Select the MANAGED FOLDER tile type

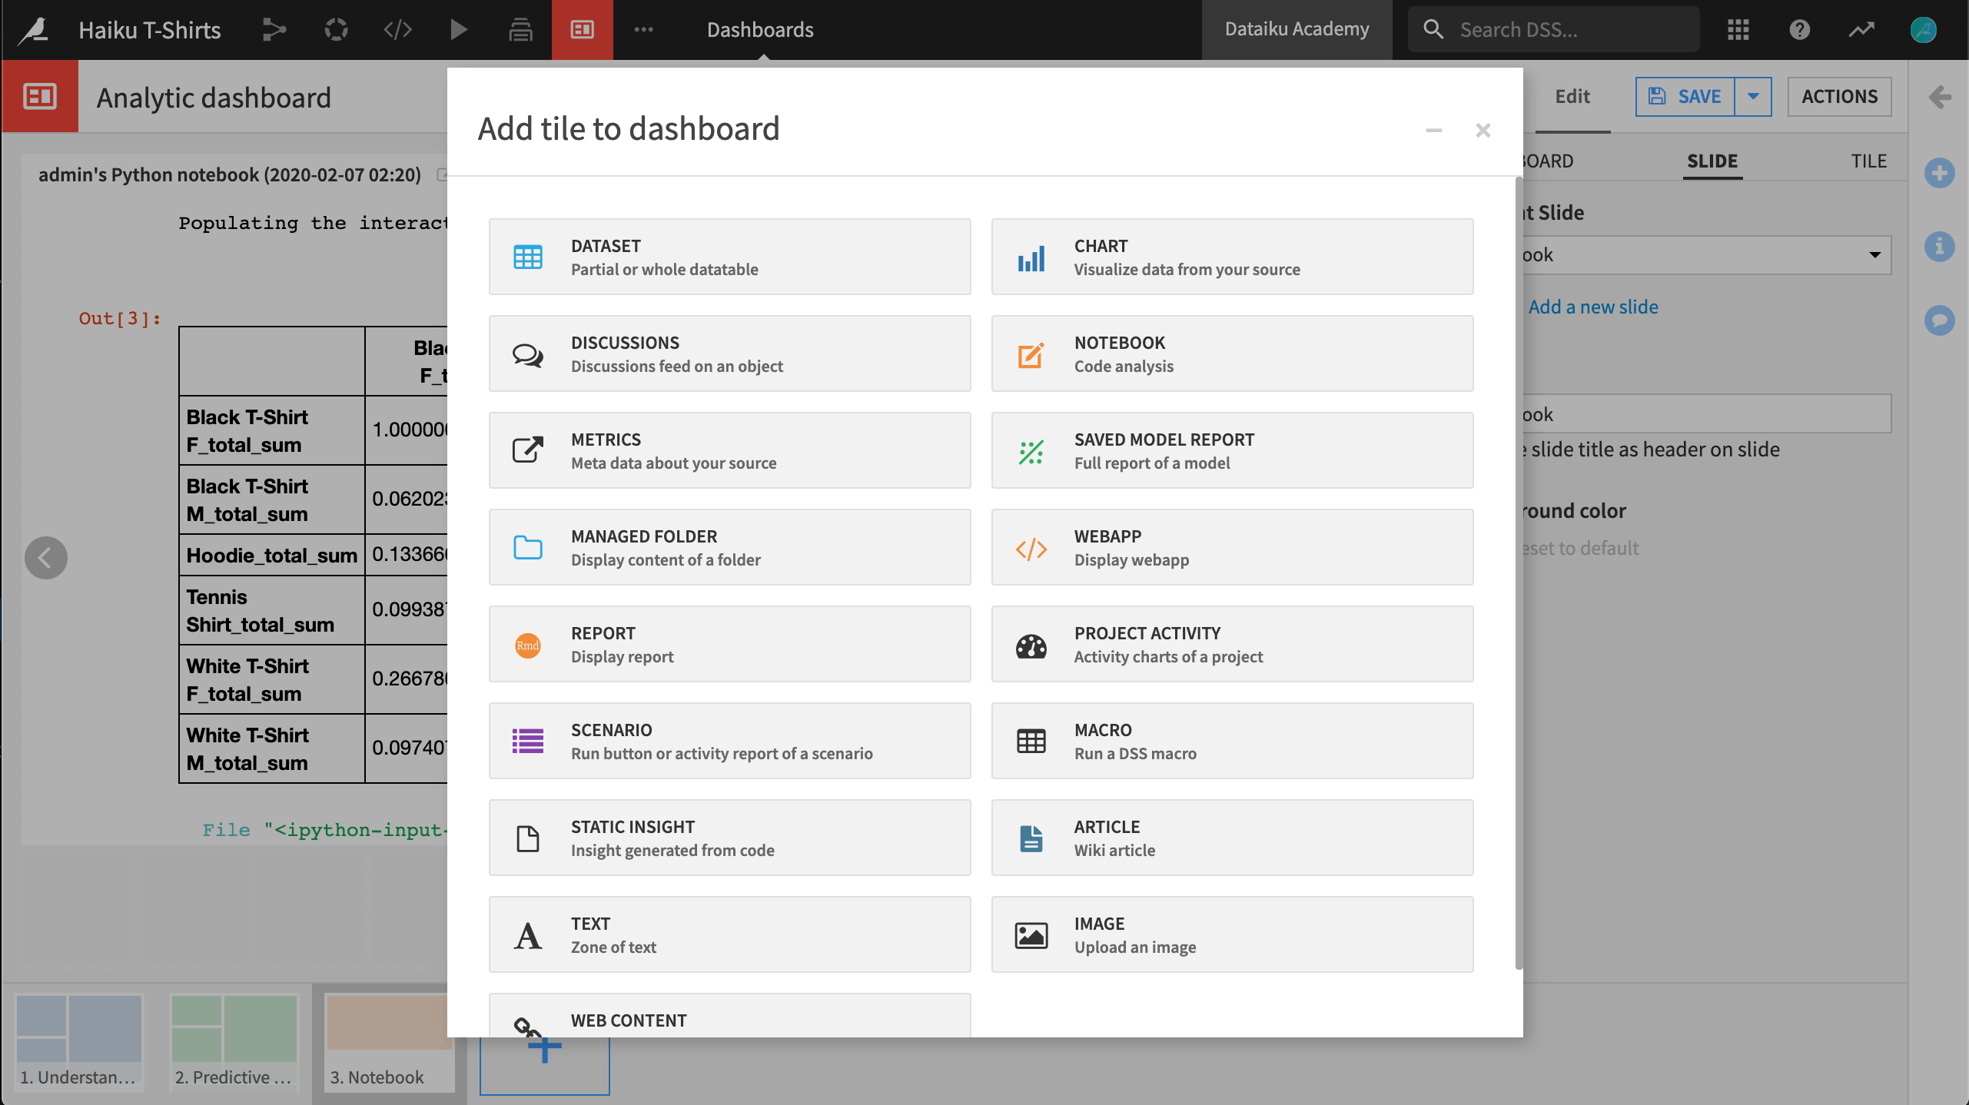[x=729, y=547]
